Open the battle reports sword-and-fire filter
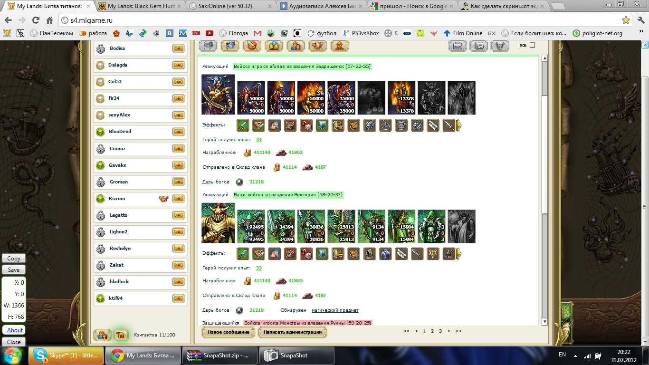The image size is (649, 365). point(252,46)
